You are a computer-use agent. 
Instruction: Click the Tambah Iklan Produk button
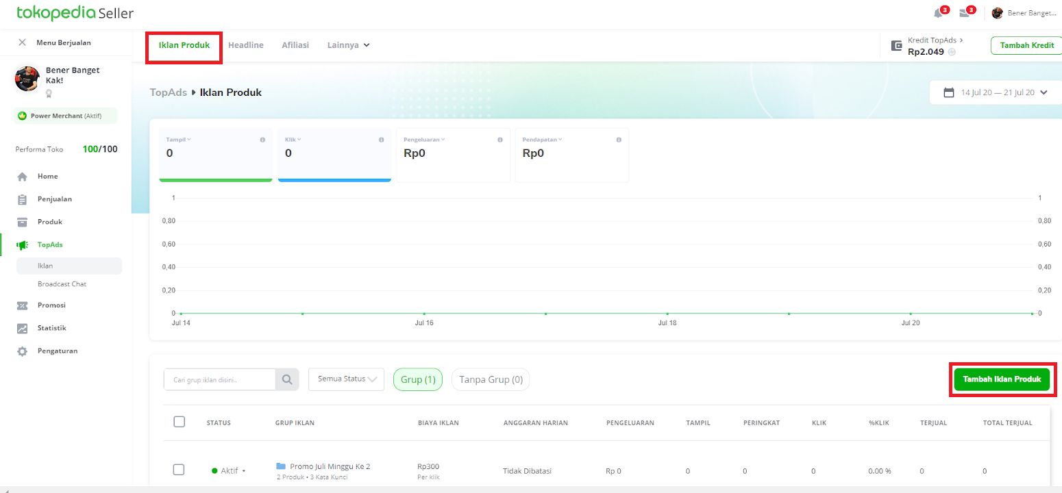point(1002,379)
